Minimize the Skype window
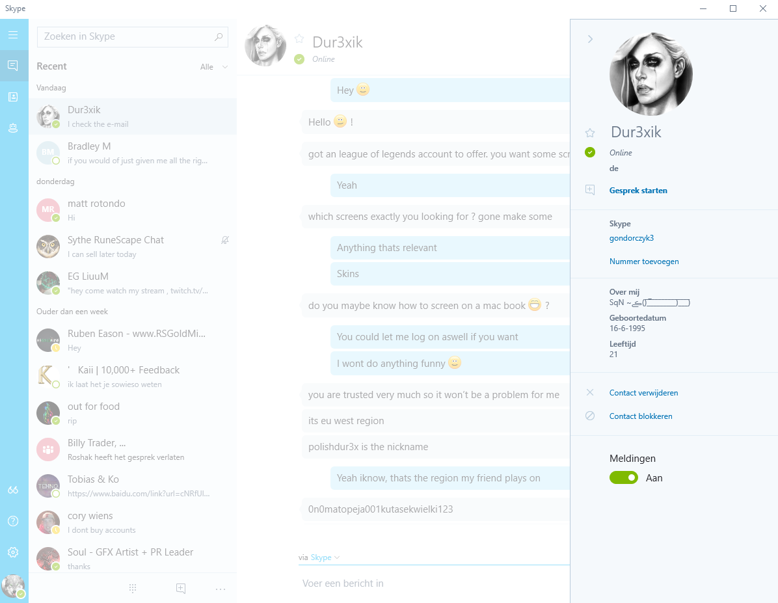Viewport: 778px width, 603px height. pyautogui.click(x=703, y=8)
